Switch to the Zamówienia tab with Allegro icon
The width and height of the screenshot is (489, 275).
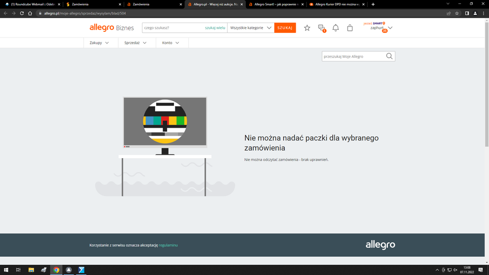tap(153, 4)
